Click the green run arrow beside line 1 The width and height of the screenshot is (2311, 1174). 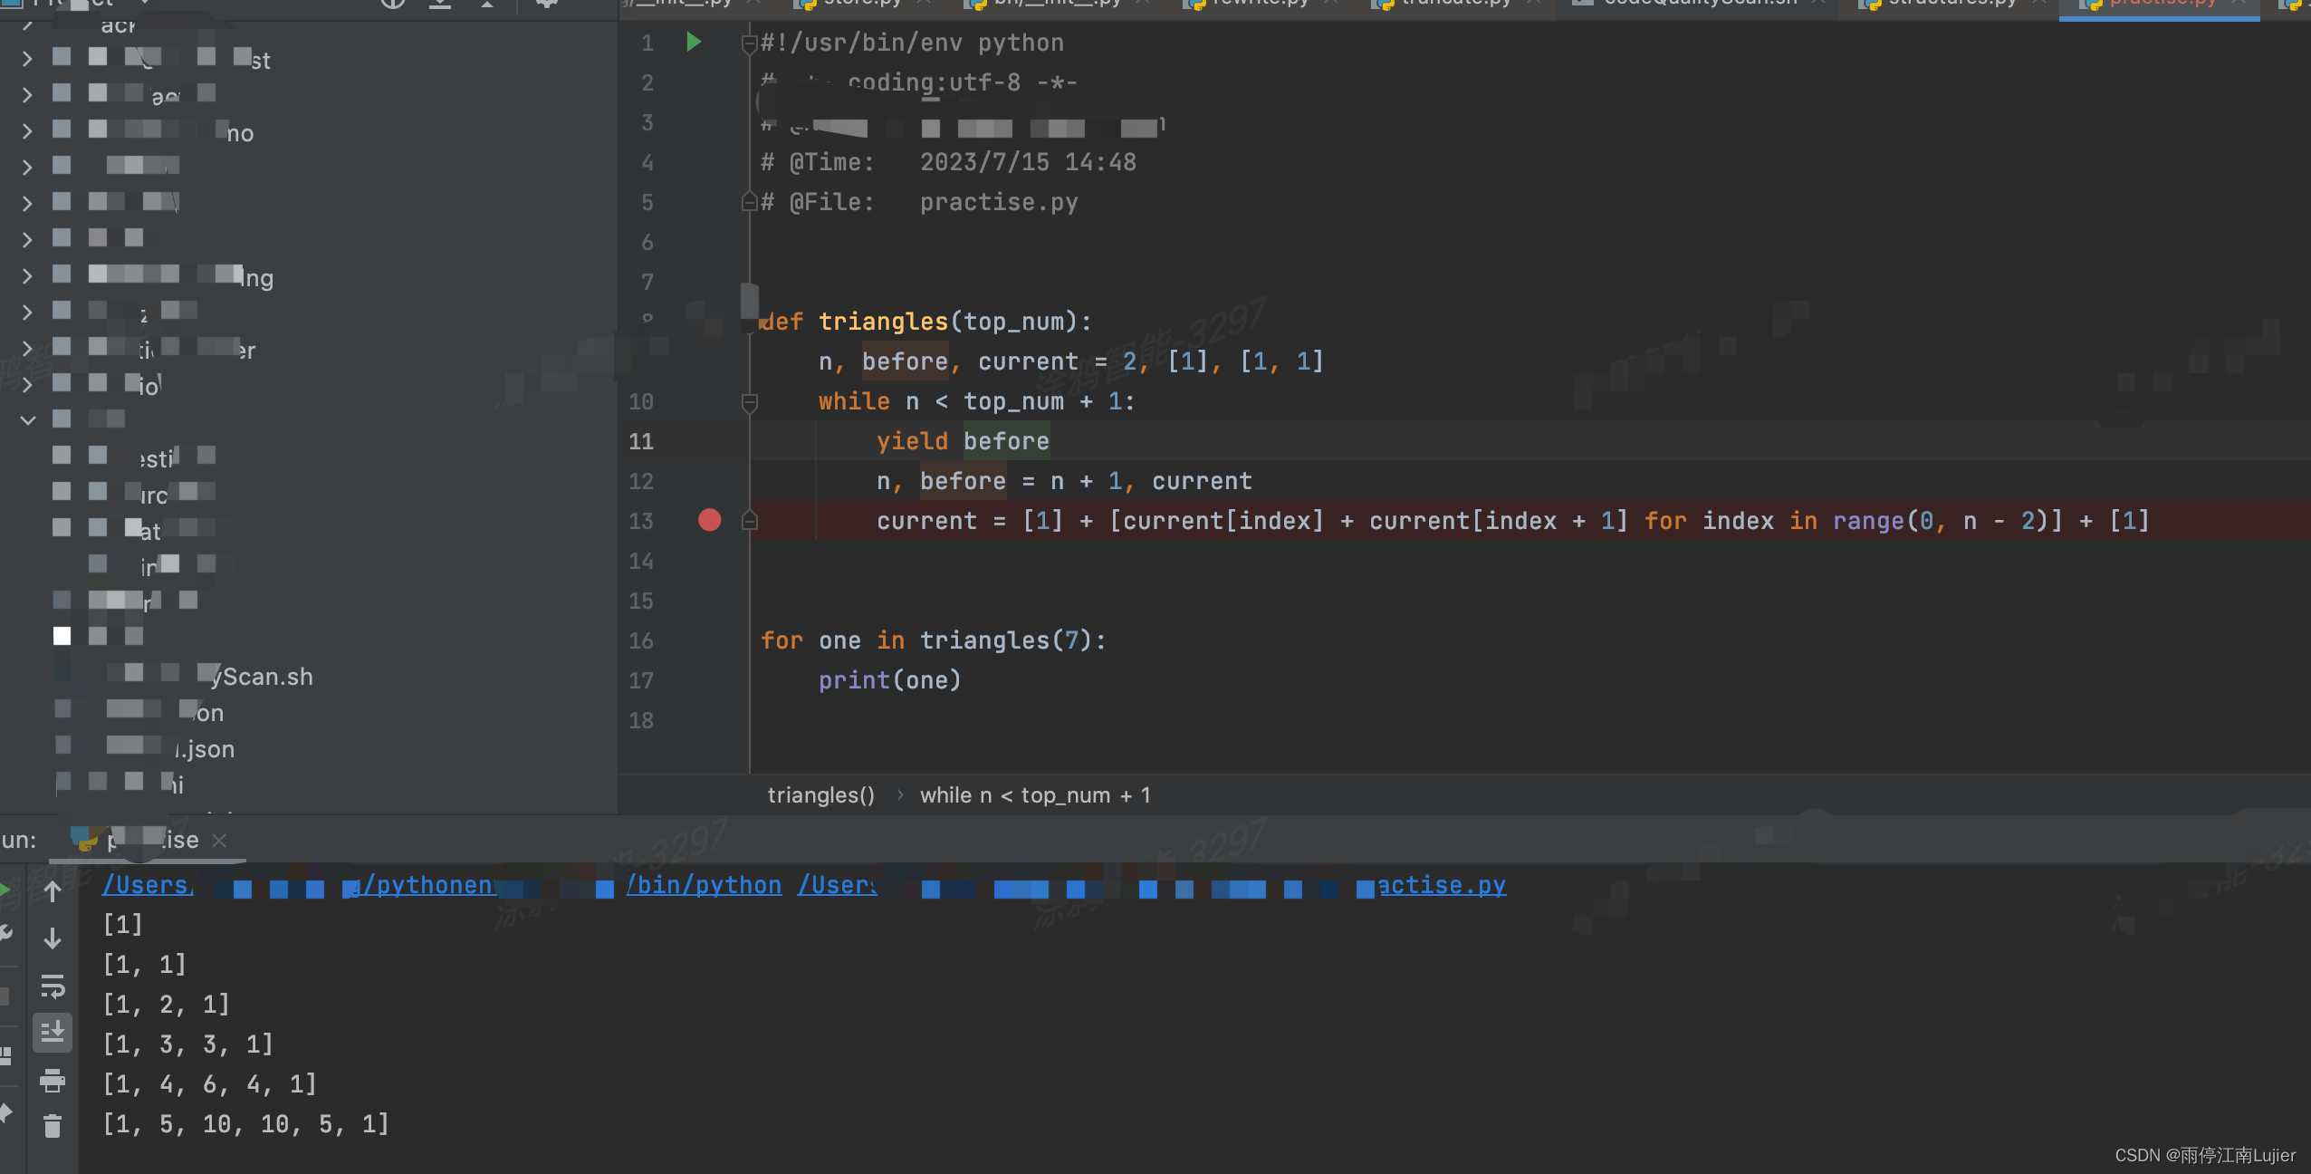pyautogui.click(x=694, y=42)
